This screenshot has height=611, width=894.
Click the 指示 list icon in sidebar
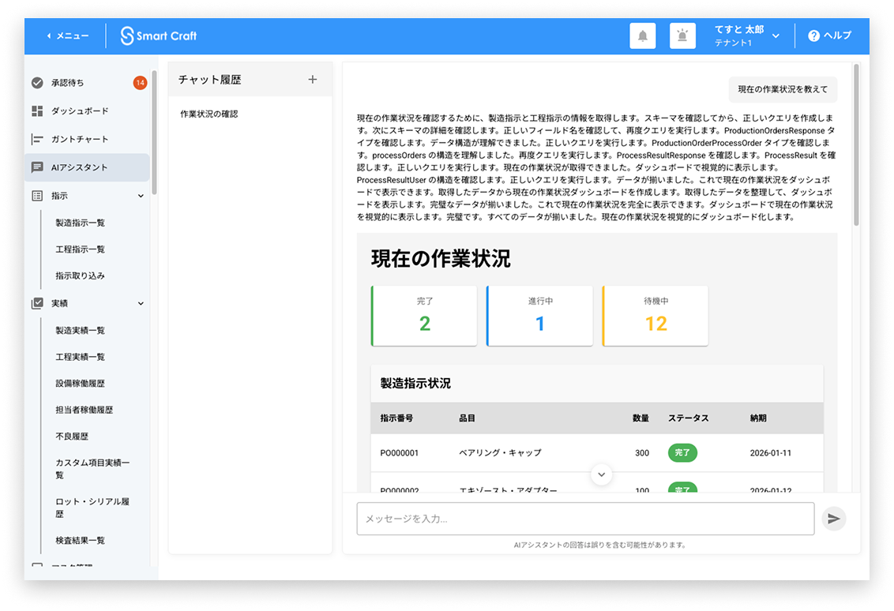[39, 195]
